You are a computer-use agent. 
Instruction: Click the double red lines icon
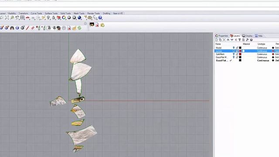click(x=33, y=28)
